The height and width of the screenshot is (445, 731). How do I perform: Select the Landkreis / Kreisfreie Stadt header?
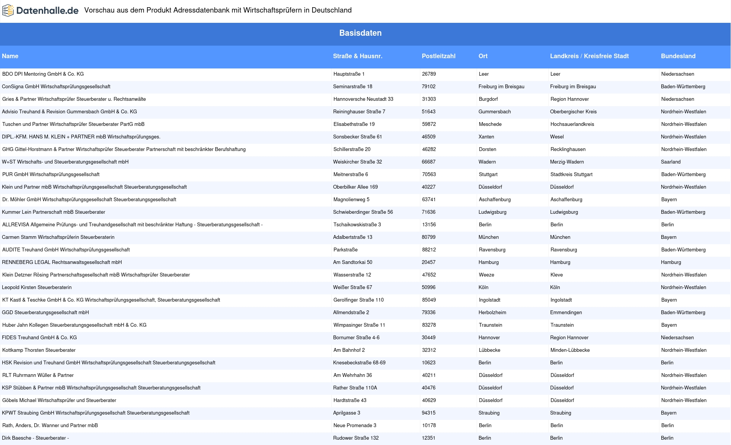tap(589, 56)
